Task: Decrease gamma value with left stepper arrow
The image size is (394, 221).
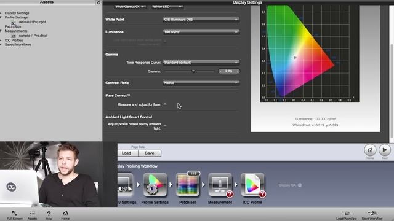Action: 220,71
